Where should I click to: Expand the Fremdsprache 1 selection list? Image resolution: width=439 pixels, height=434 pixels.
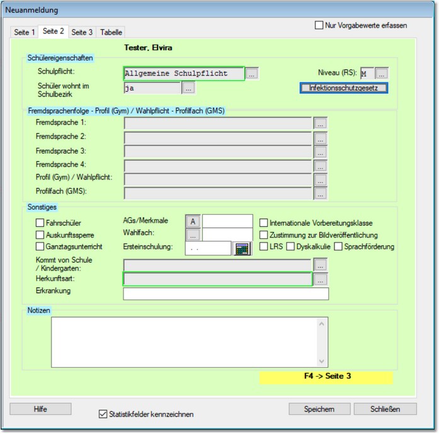coord(321,123)
